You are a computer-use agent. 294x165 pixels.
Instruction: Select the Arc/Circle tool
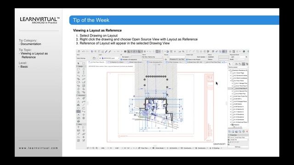point(79,108)
